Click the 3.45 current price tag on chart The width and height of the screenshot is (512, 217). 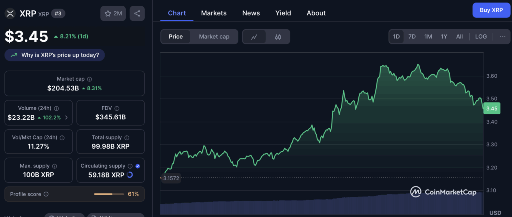[492, 109]
